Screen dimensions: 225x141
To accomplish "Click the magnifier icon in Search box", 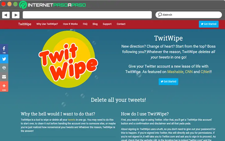I will pyautogui.click(x=160, y=15).
